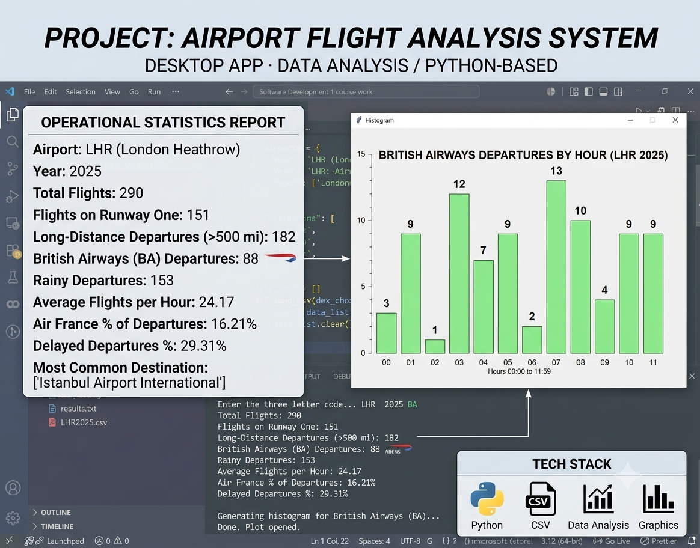
Task: Open the run button dropdown chevron
Action: coord(648,111)
